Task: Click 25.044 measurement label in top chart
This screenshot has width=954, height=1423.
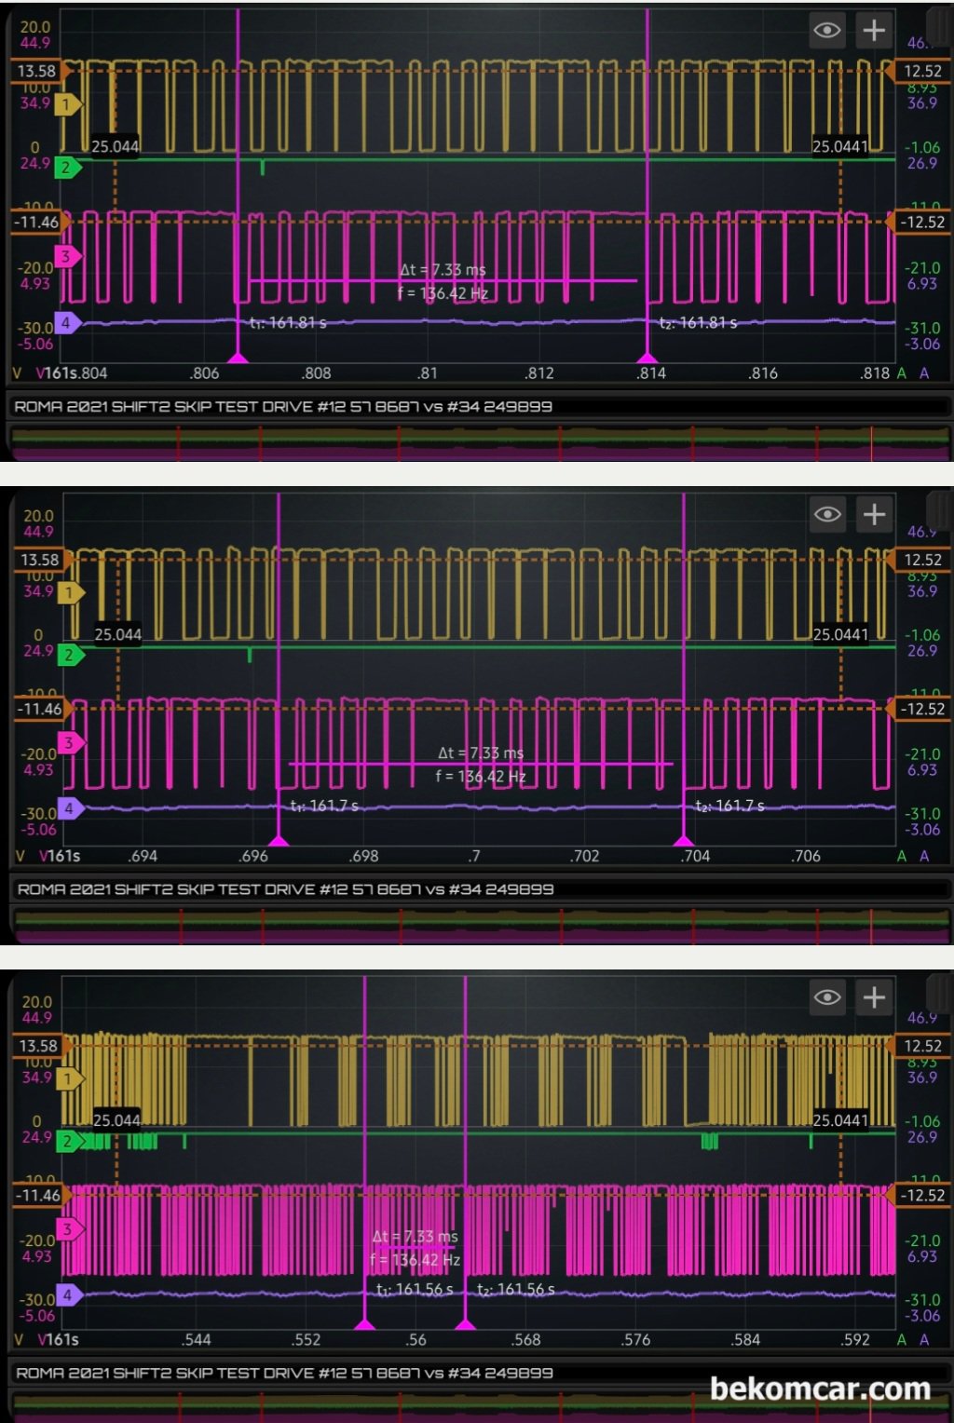Action: 115,146
